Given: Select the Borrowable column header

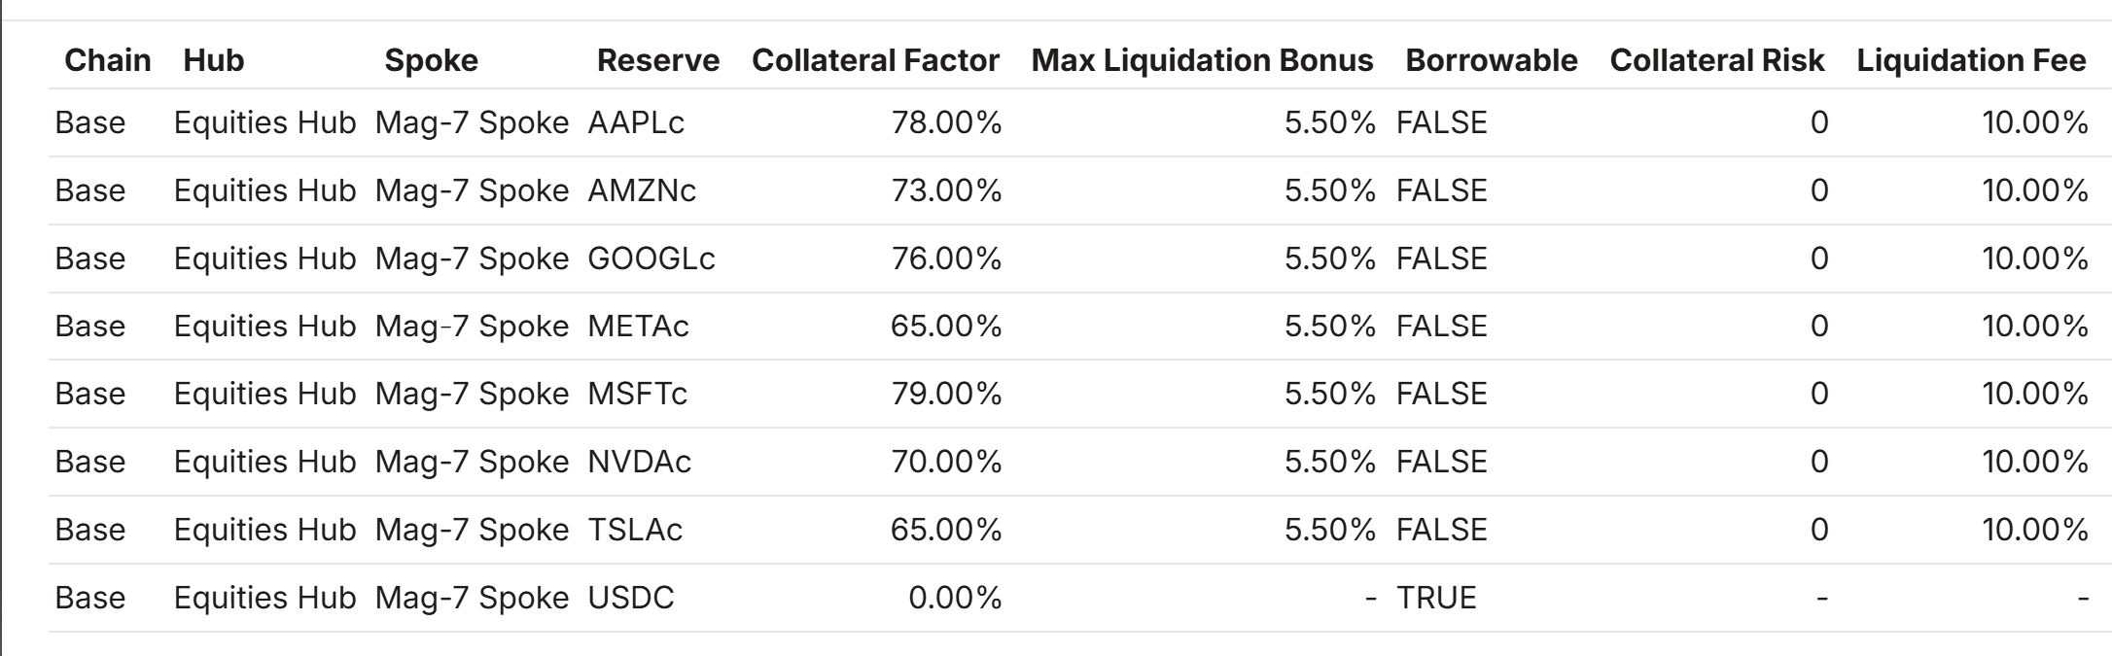Looking at the screenshot, I should pyautogui.click(x=1492, y=60).
